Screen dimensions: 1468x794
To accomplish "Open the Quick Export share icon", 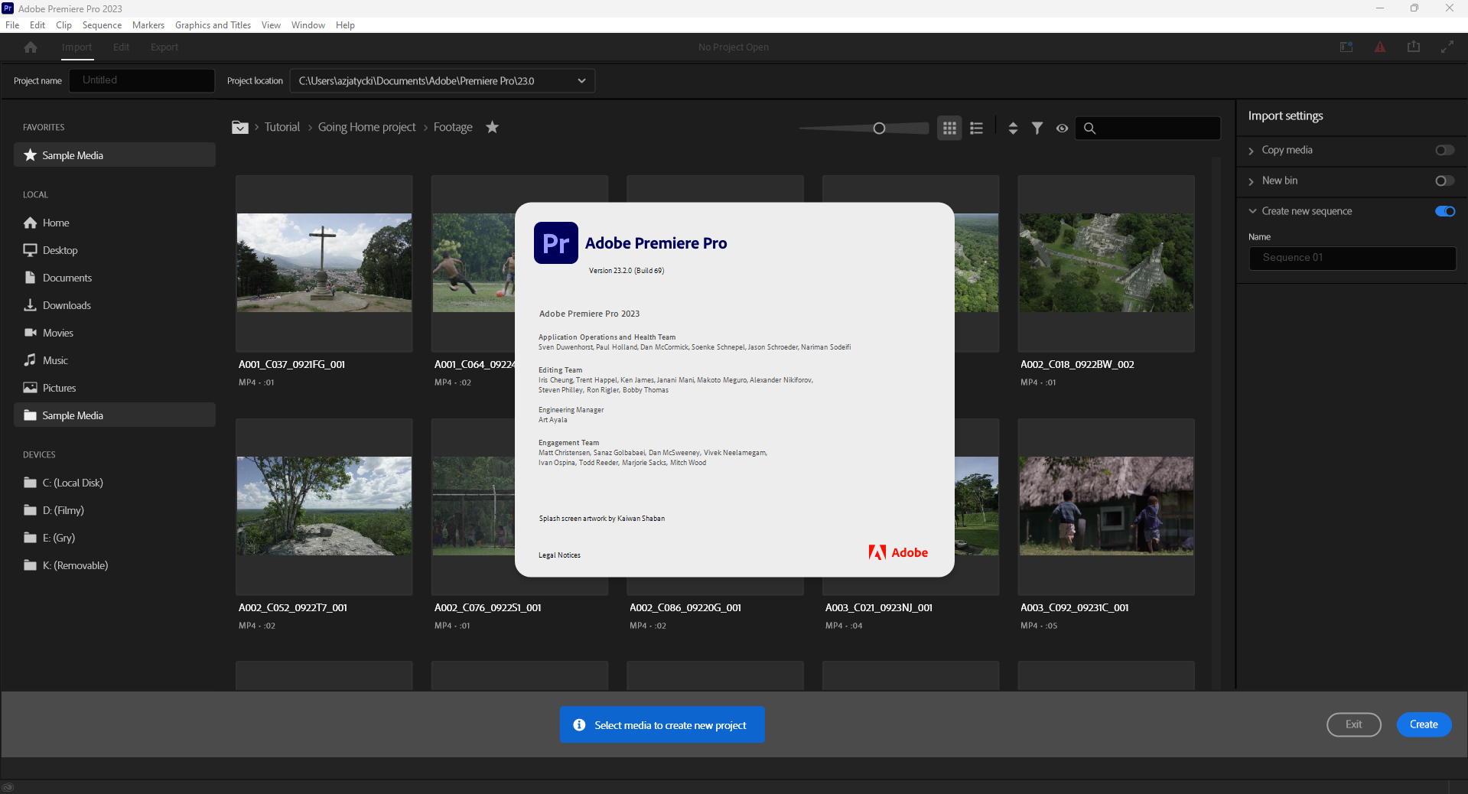I will point(1413,47).
